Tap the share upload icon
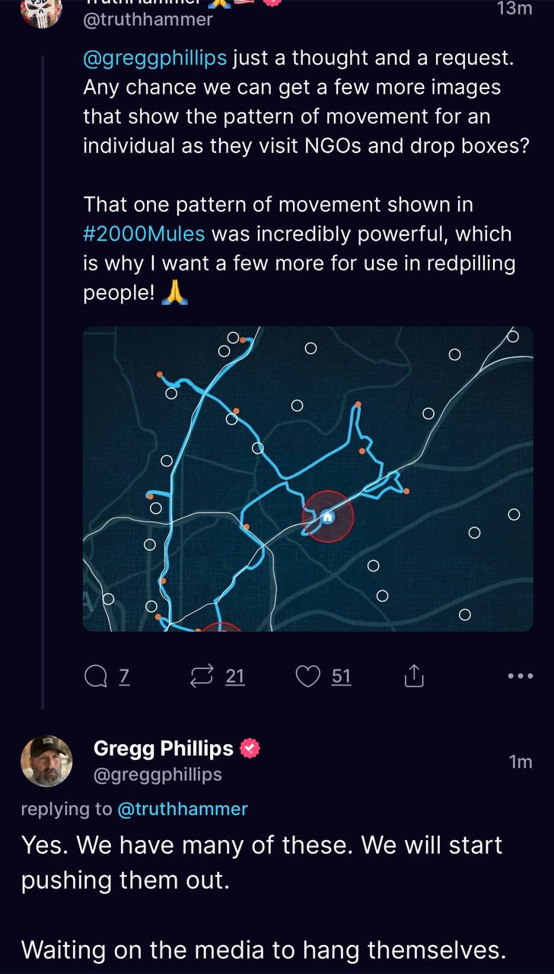 pos(412,676)
